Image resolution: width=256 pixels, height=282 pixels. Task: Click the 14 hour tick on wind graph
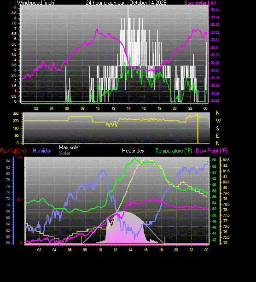128,108
